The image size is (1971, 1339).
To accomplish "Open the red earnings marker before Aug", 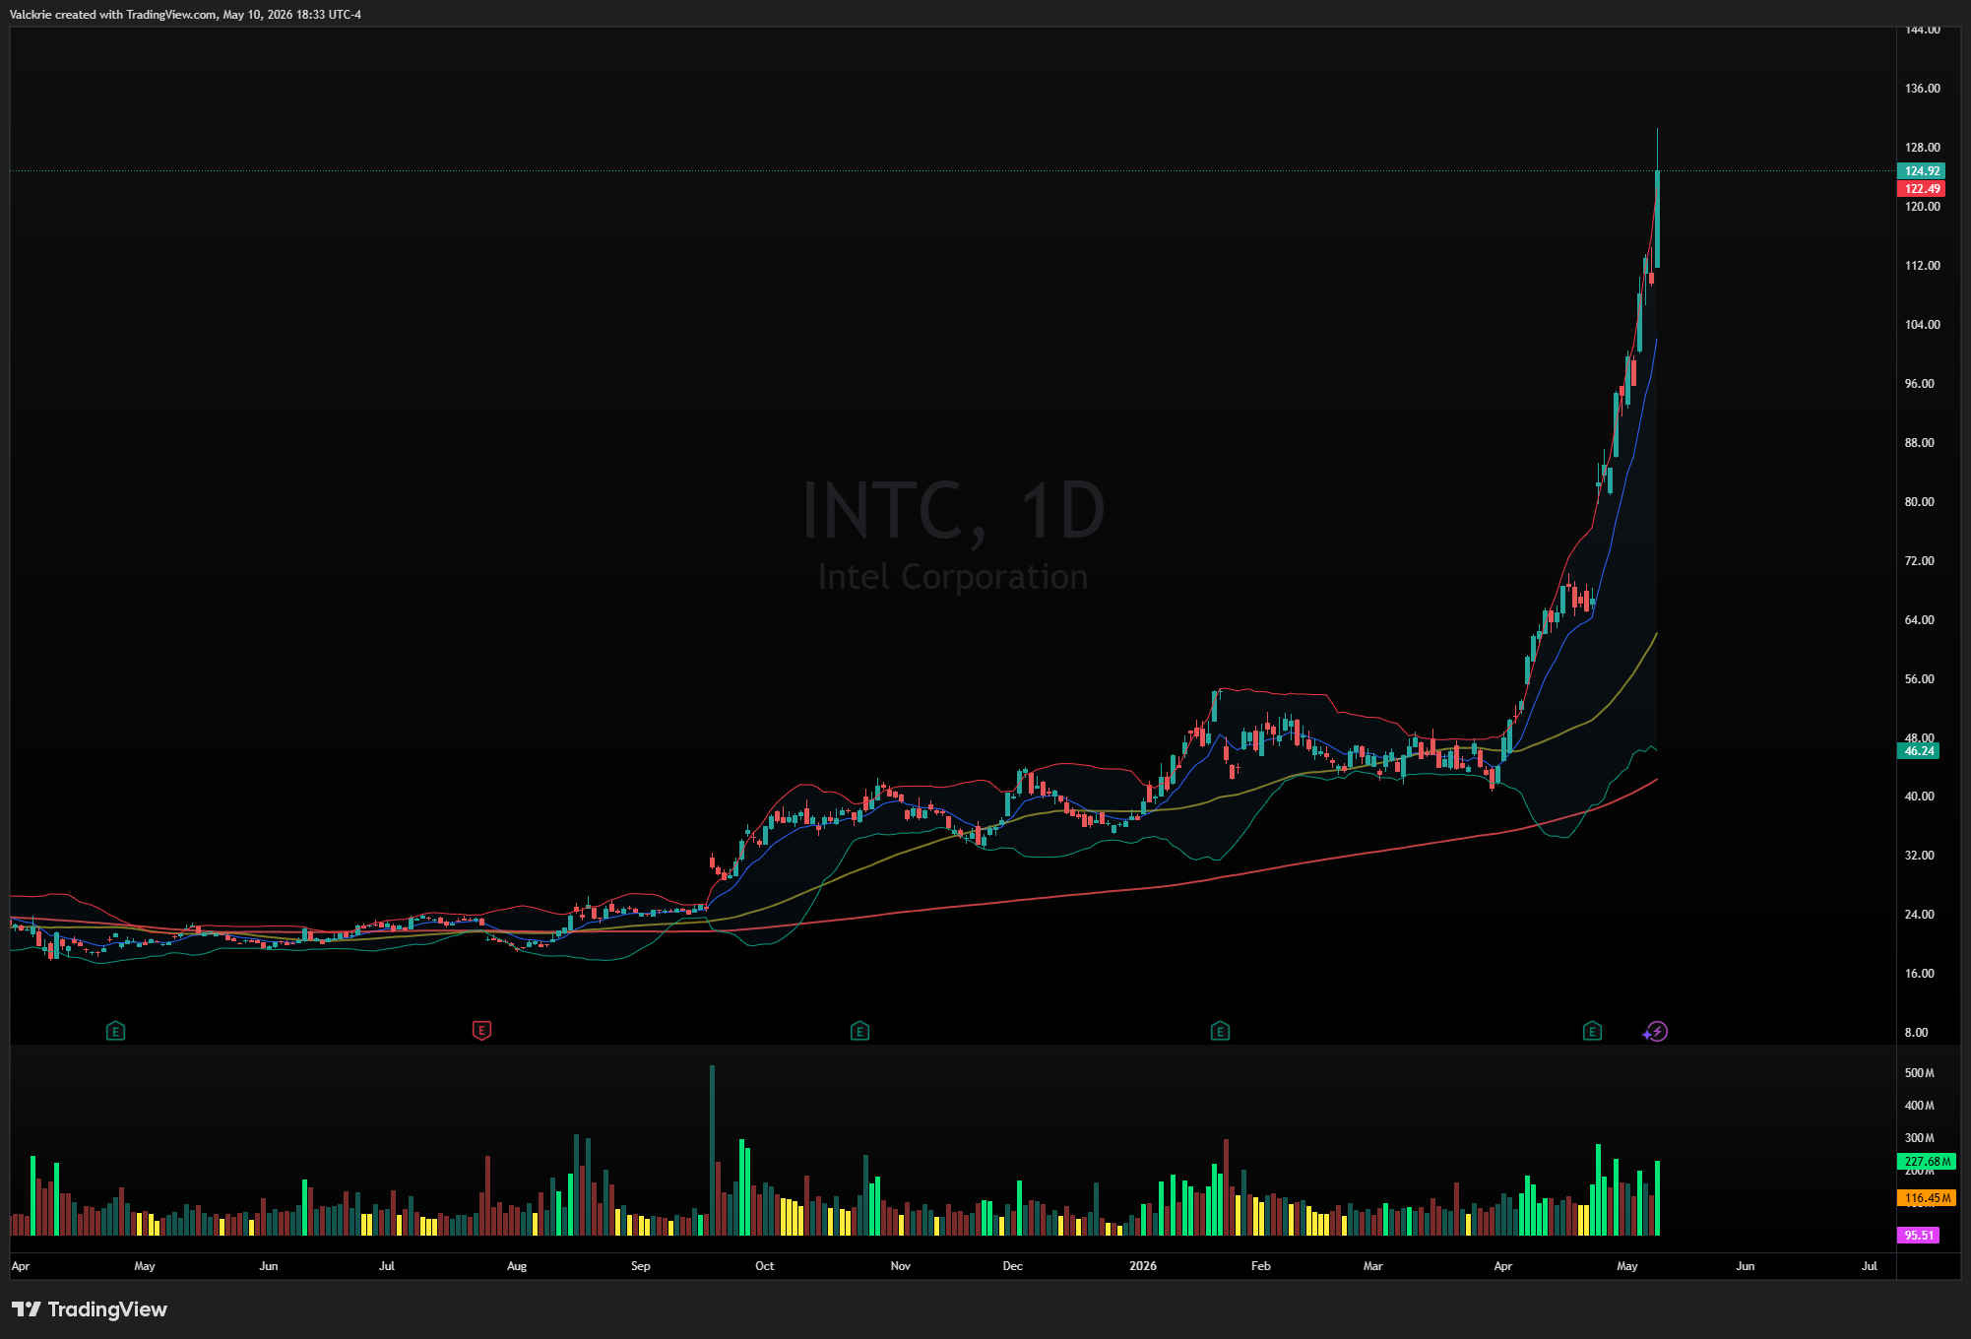I will click(481, 1031).
